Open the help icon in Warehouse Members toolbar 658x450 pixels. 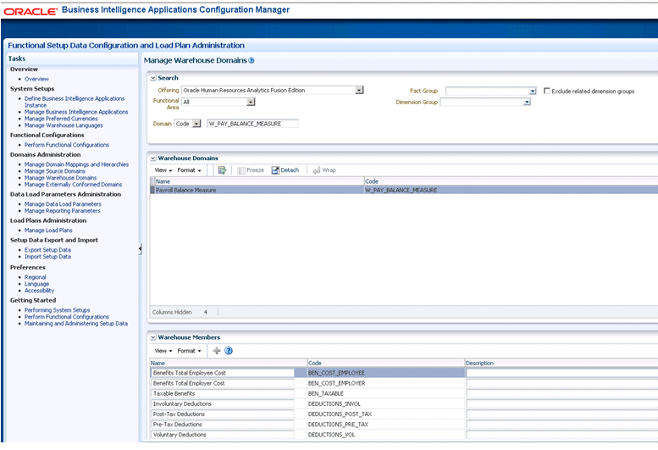coord(229,351)
